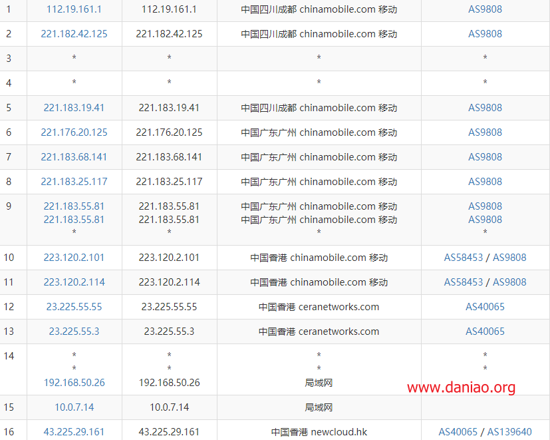The image size is (550, 440).
Task: Open the 221.183.19.41 IP link
Action: [74, 108]
